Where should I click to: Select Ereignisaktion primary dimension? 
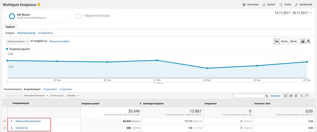50,89
